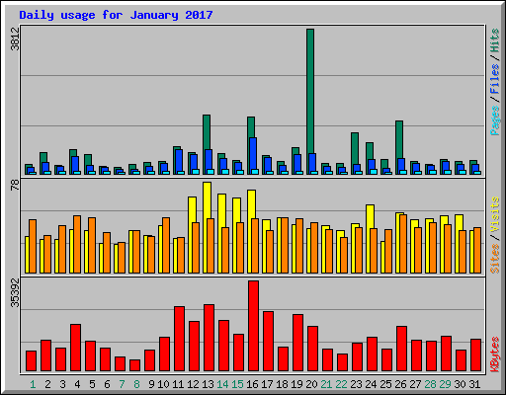Screen dimensions: 506x395
Task: Click the orange Sites bar for day 10
Action: [x=166, y=245]
